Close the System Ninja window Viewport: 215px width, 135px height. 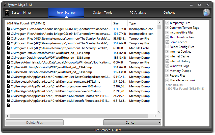[x=208, y=5]
